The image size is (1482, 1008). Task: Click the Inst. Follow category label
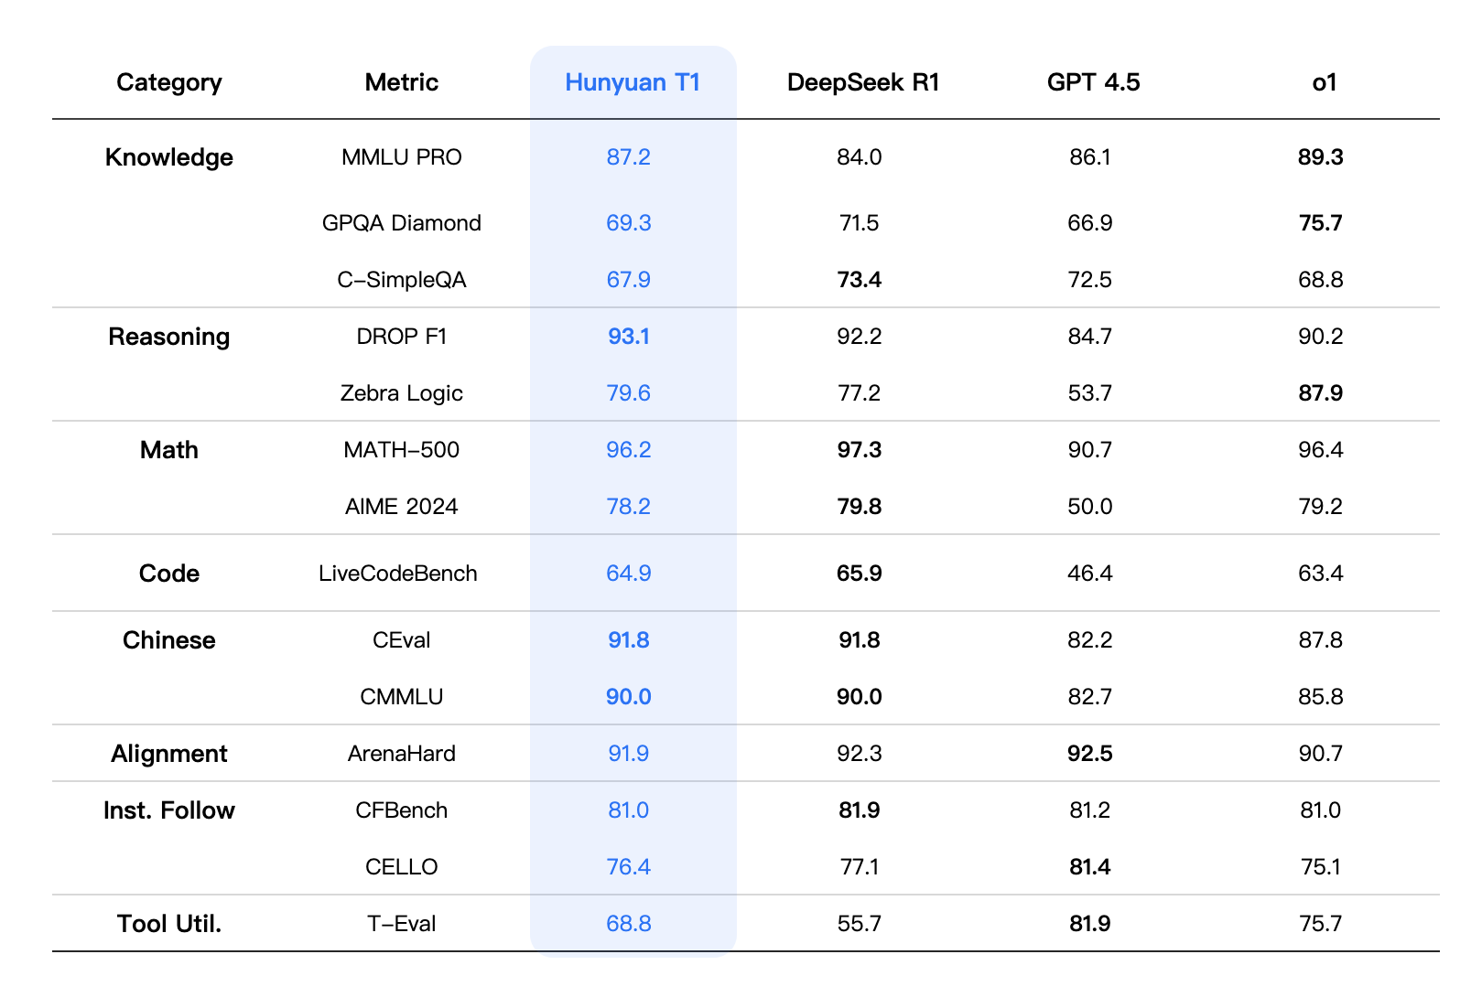point(169,810)
